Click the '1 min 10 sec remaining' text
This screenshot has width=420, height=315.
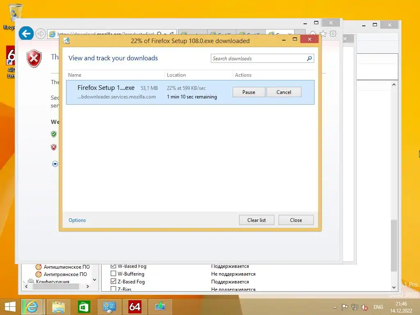(x=192, y=97)
